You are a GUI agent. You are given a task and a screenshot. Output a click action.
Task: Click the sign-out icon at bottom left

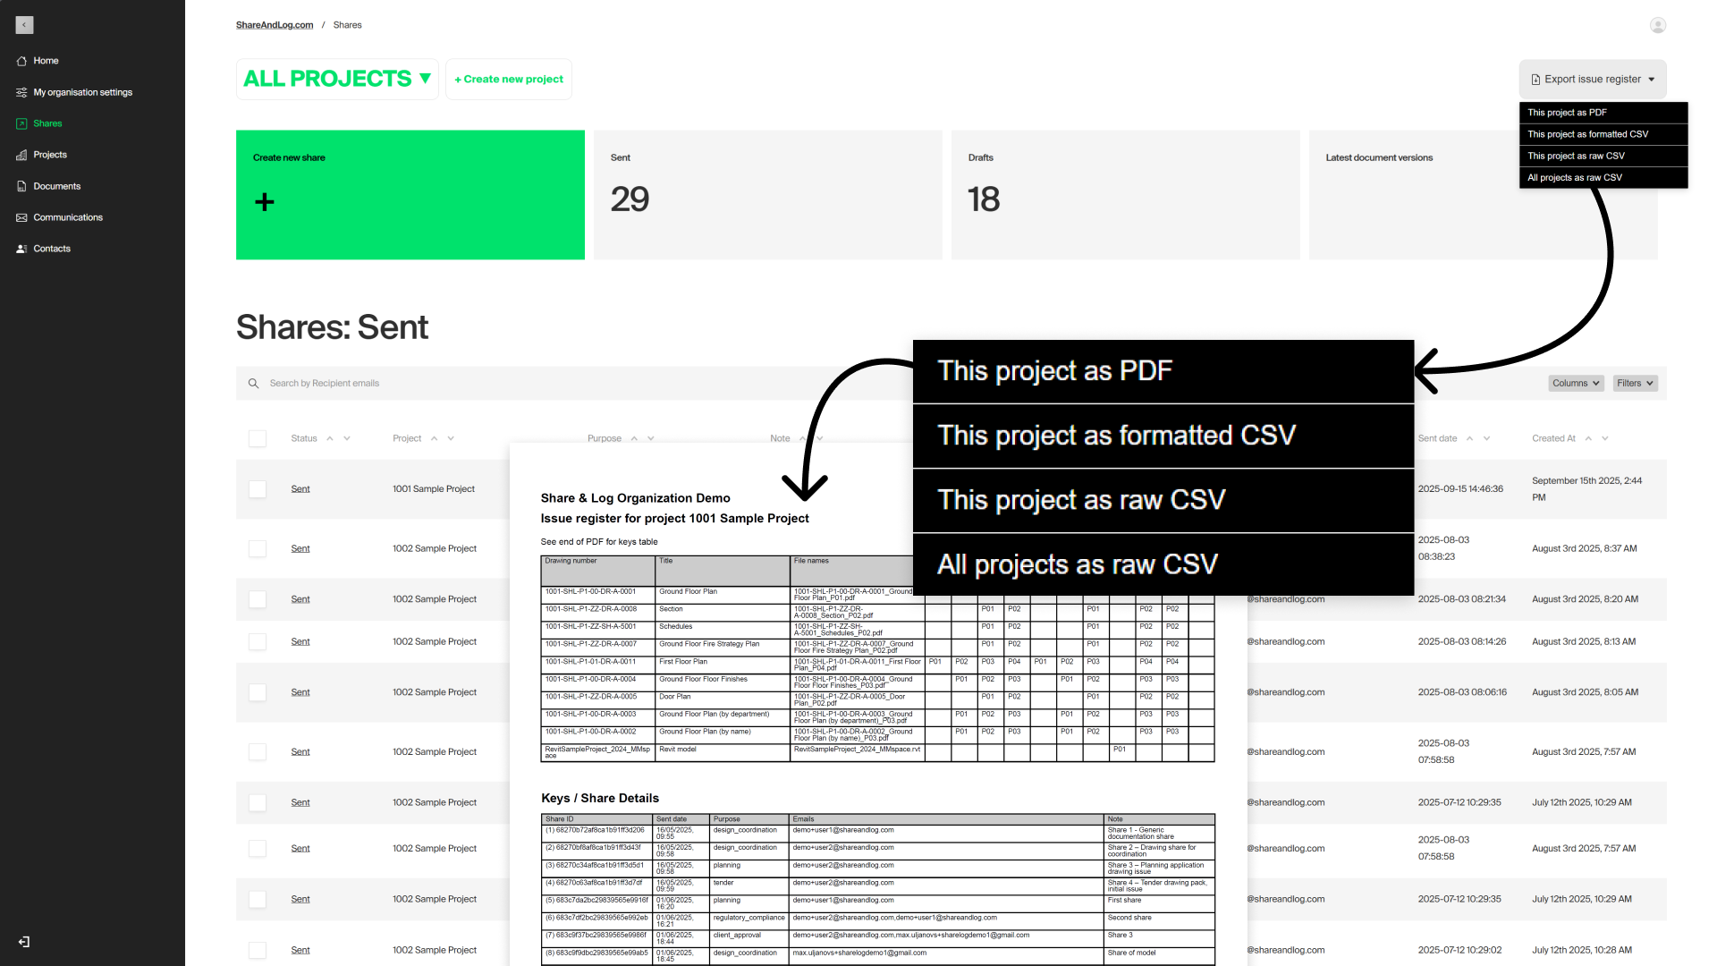point(22,942)
